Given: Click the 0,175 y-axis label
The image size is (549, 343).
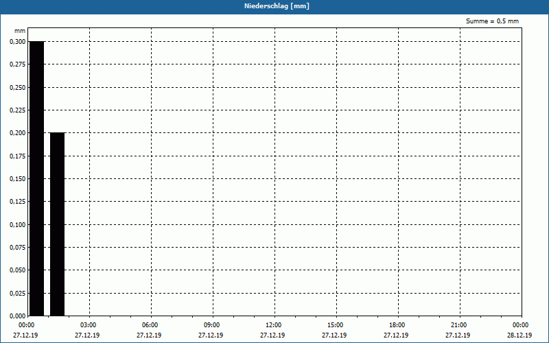Looking at the screenshot, I should click(18, 156).
